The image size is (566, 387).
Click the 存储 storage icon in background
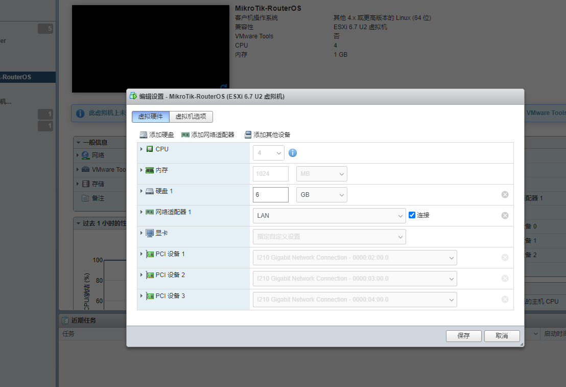tap(85, 184)
